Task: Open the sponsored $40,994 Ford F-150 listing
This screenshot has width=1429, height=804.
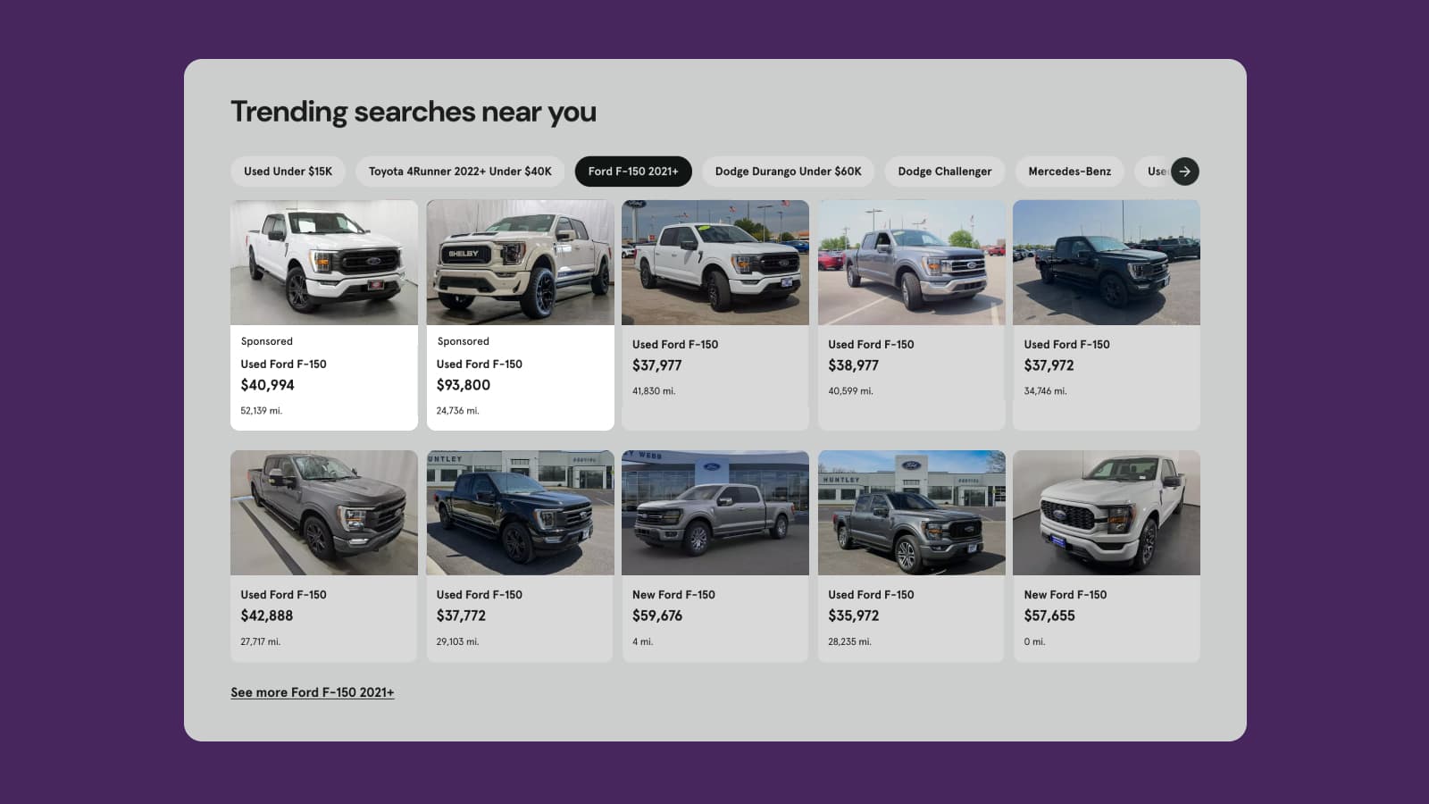Action: tap(323, 313)
